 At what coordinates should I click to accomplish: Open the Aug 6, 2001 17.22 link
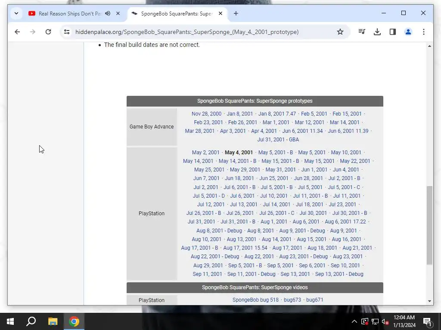[x=345, y=222]
